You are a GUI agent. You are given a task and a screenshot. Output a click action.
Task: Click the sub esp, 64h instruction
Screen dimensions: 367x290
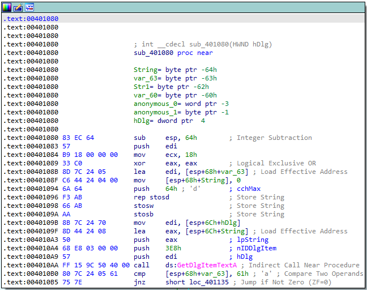tap(165, 138)
